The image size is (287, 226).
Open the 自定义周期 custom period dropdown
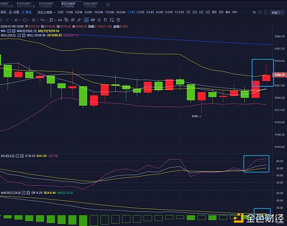coord(46,11)
